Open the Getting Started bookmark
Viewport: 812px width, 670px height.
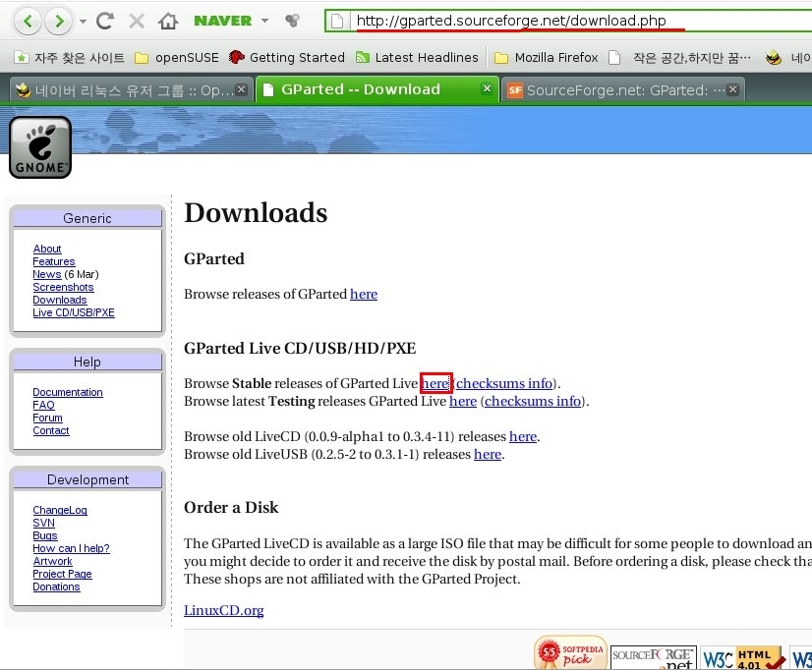287,57
